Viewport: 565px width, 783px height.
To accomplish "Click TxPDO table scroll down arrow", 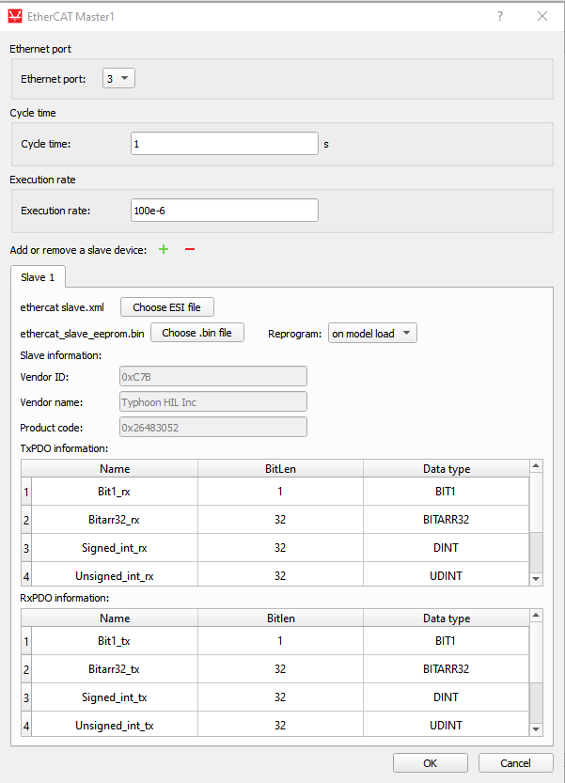I will point(536,579).
